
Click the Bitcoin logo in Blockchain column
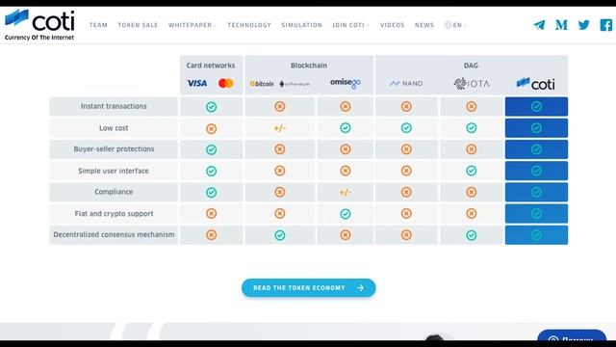[262, 84]
